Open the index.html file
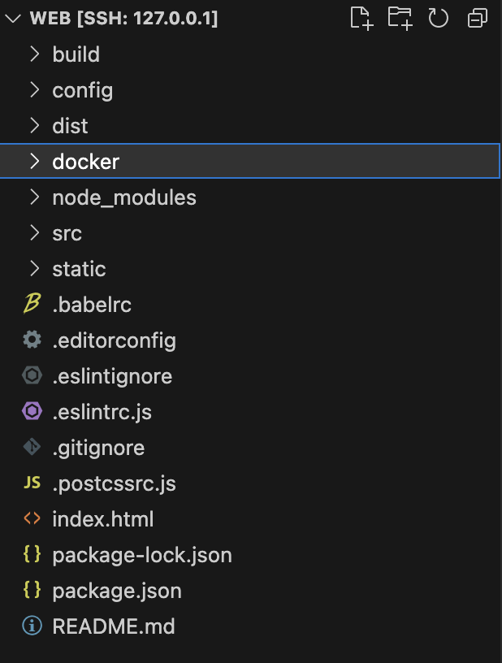The height and width of the screenshot is (663, 502). click(x=102, y=519)
